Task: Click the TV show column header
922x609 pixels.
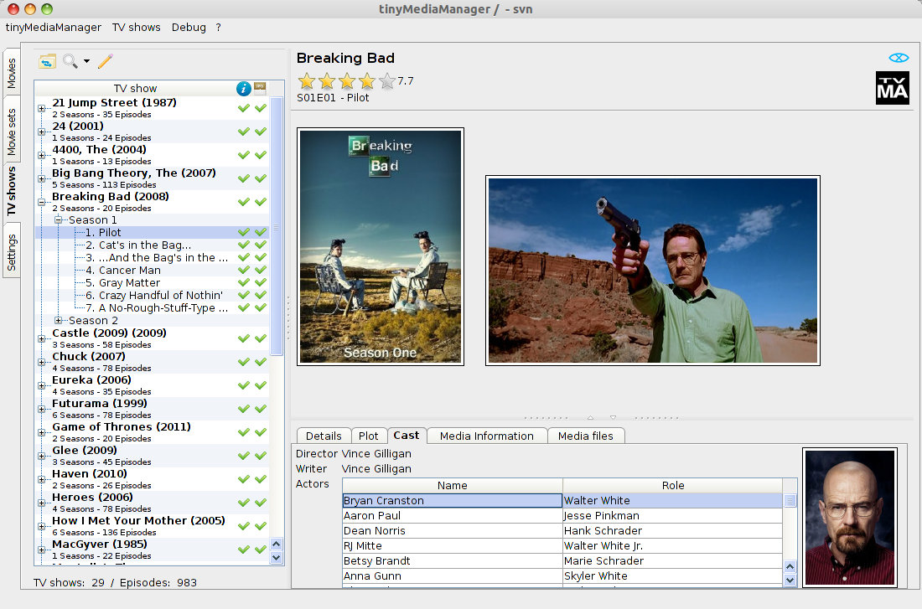Action: (x=135, y=88)
